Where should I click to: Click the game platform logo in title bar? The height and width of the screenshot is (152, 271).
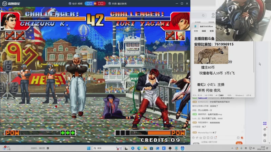(11, 3)
